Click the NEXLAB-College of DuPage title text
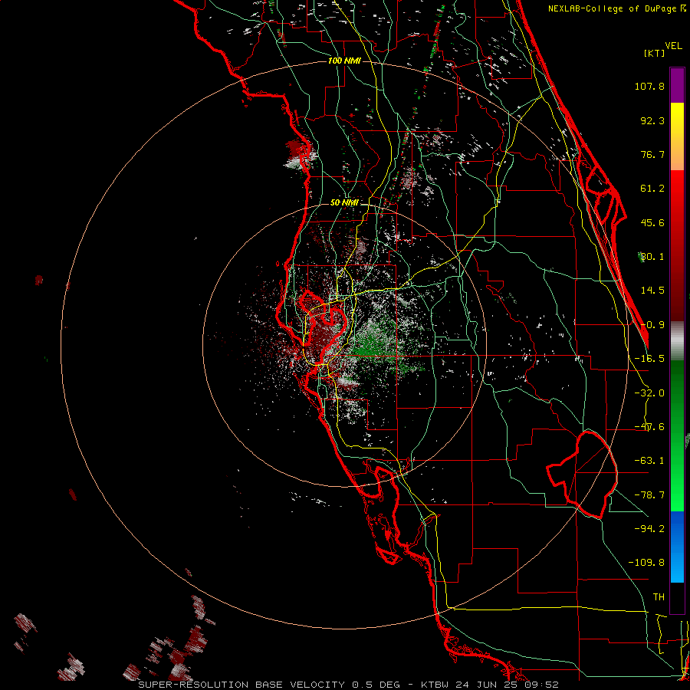The width and height of the screenshot is (690, 690). click(612, 8)
